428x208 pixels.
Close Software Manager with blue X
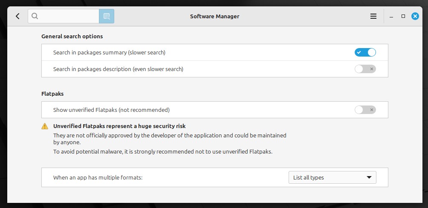coord(415,16)
